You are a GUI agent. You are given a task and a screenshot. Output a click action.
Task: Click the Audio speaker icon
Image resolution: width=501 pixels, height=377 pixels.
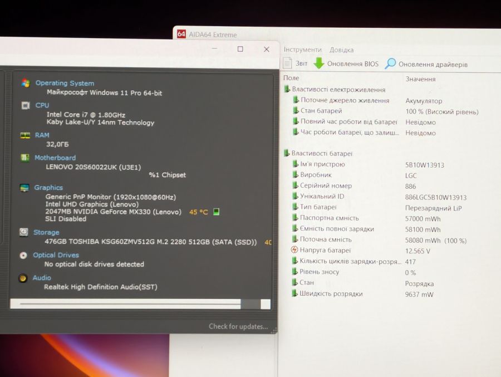[23, 278]
